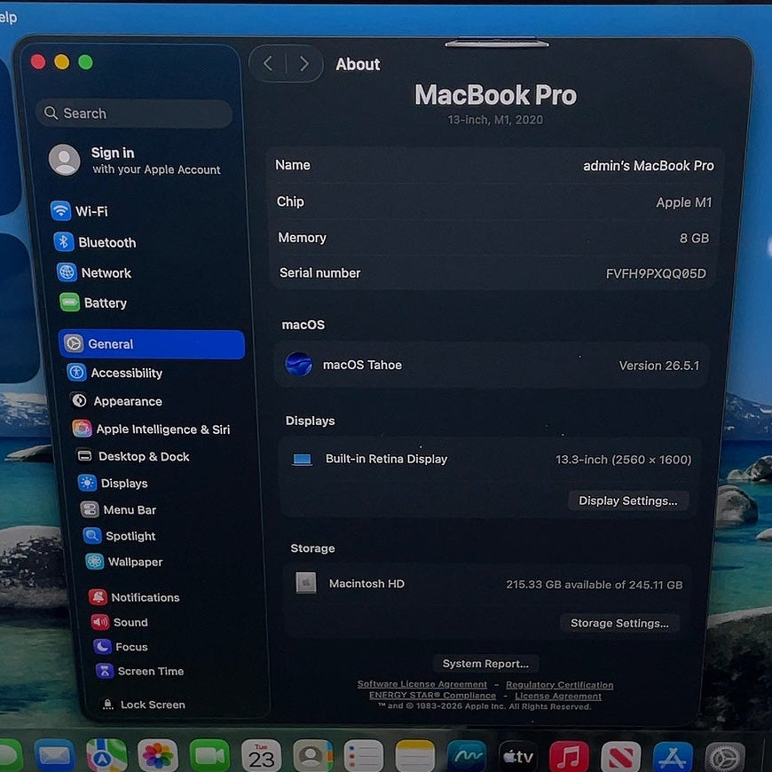
Task: Click the Storage Settings… button
Action: click(619, 623)
